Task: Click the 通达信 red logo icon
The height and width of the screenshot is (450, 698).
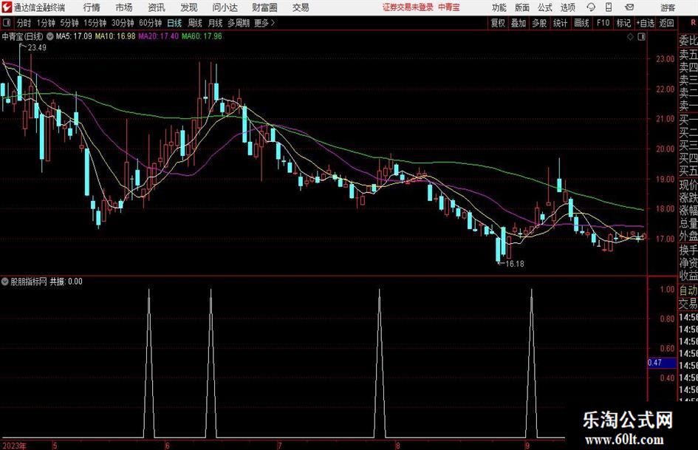Action: 7,7
